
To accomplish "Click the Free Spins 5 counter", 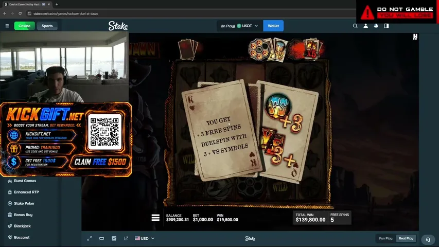I will [x=340, y=218].
